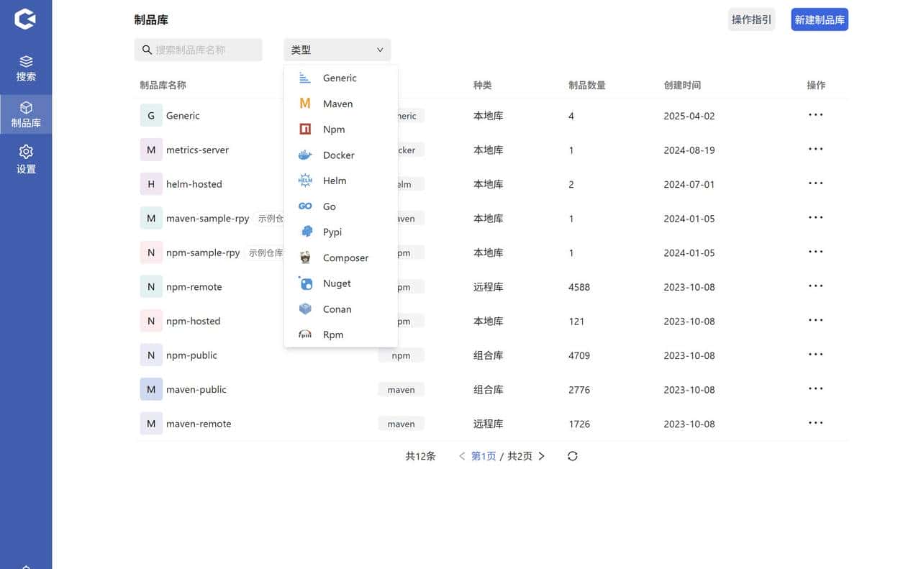Screen dimensions: 921x569
Task: Select Maven from the type list
Action: (337, 104)
